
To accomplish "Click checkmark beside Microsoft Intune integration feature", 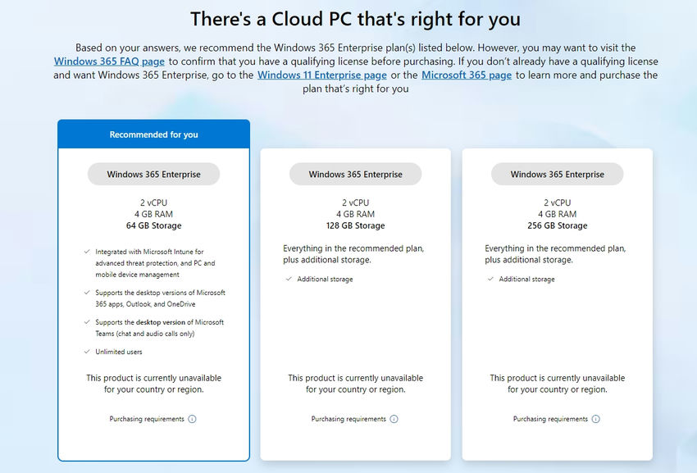I will click(87, 252).
